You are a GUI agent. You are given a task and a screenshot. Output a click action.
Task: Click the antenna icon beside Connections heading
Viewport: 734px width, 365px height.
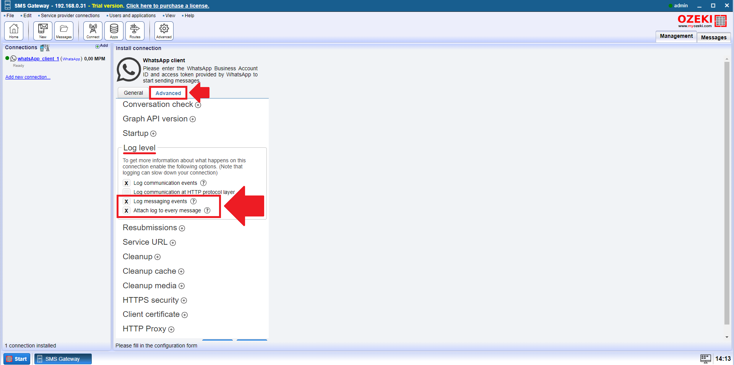pos(45,48)
